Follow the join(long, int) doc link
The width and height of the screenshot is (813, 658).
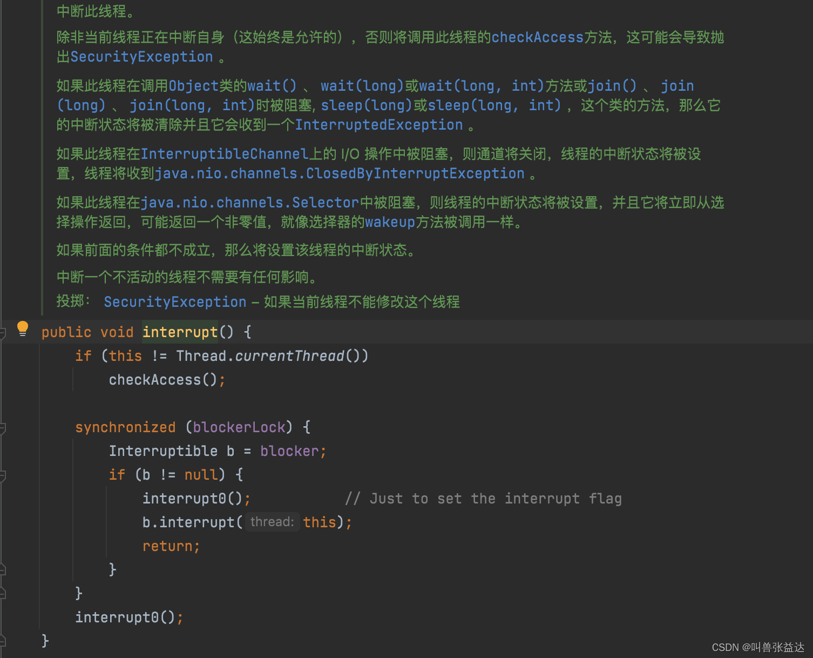tap(192, 105)
